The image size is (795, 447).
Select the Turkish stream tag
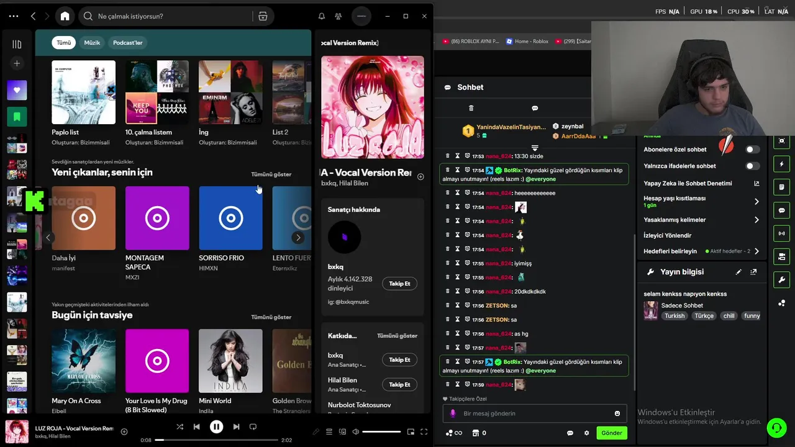[x=675, y=316]
